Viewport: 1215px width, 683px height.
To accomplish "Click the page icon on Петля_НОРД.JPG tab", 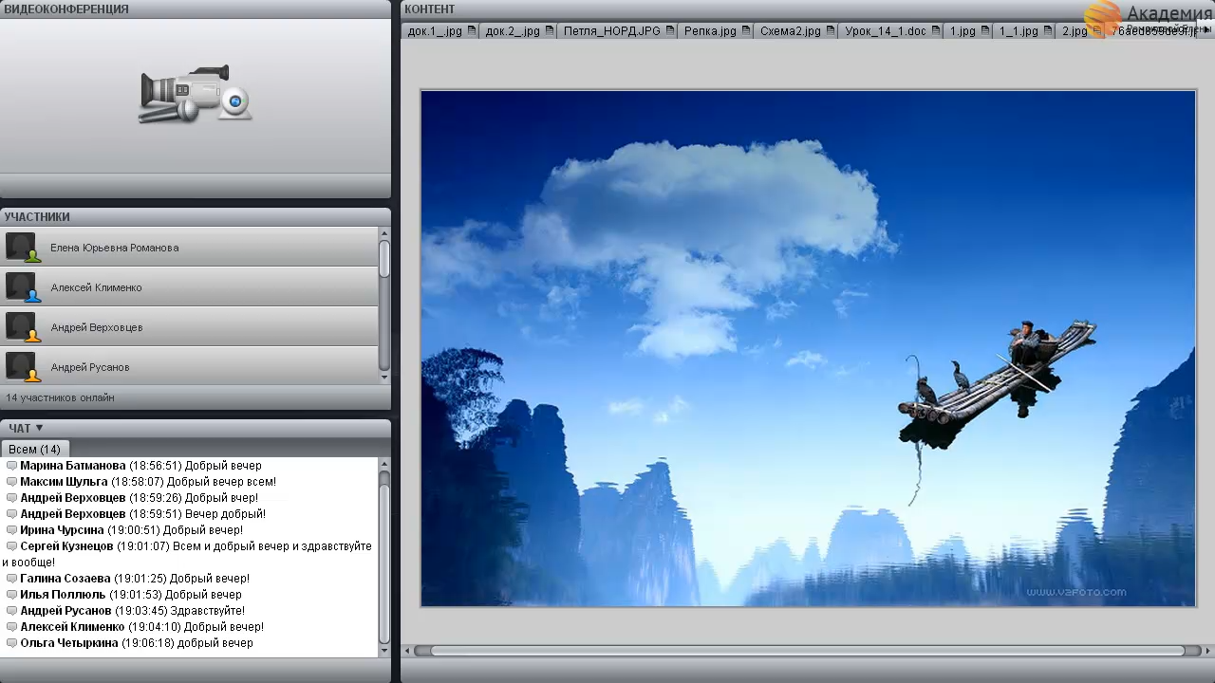I will pos(670,30).
